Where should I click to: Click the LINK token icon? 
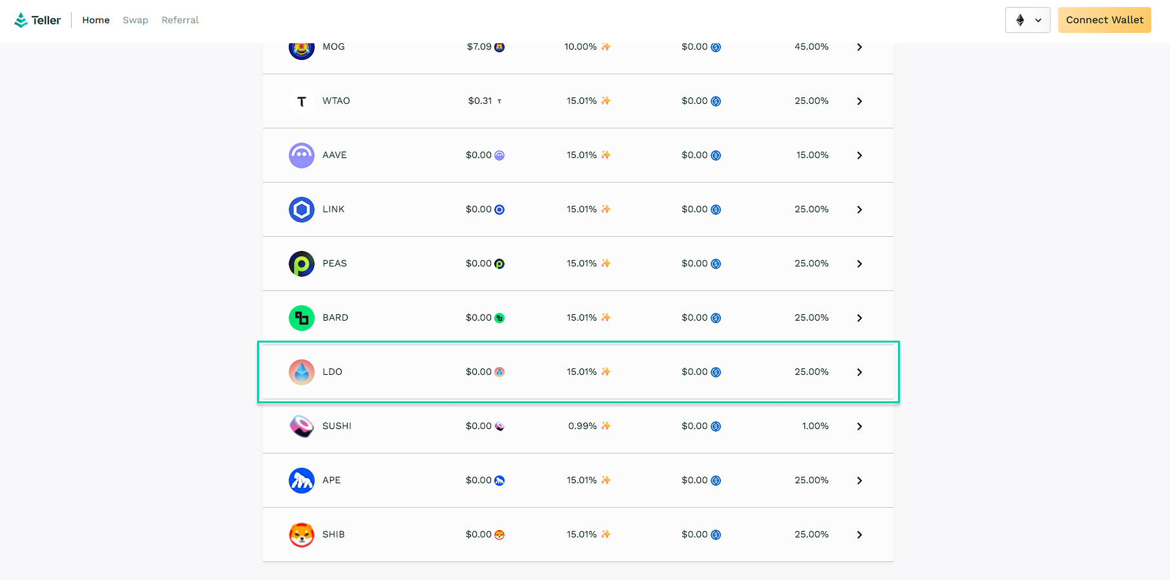[x=301, y=210]
